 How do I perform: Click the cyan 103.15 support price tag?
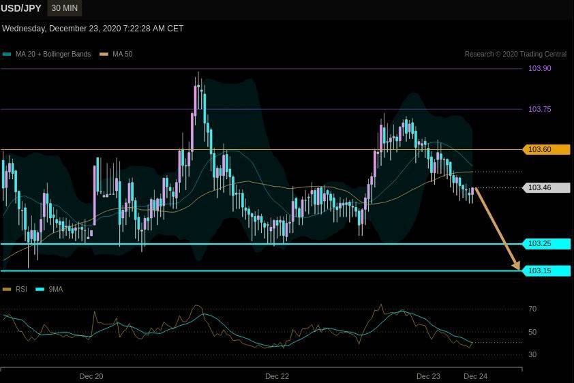547,271
